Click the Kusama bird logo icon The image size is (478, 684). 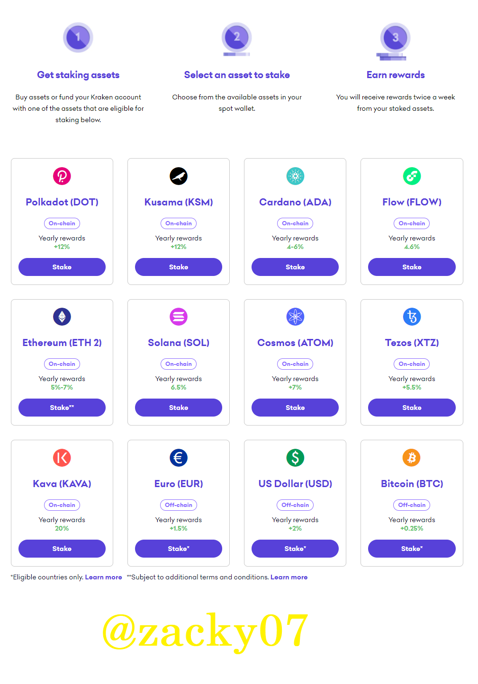tap(179, 176)
